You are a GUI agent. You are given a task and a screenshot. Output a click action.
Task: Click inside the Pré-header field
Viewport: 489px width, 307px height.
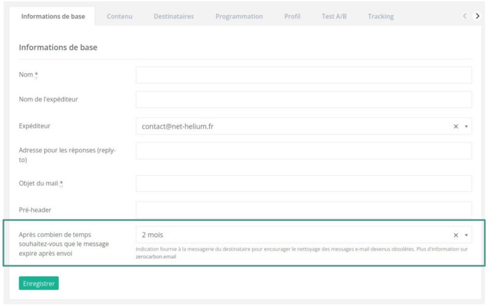click(x=303, y=210)
